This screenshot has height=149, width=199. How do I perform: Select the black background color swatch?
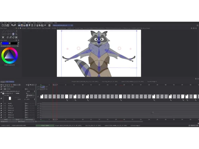pos(14,43)
